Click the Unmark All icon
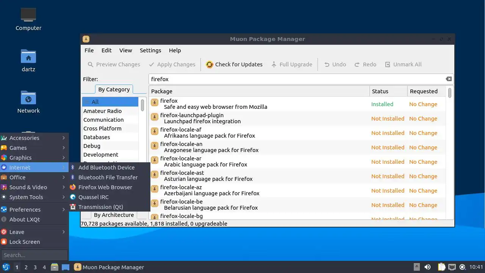485x273 pixels. pos(388,64)
